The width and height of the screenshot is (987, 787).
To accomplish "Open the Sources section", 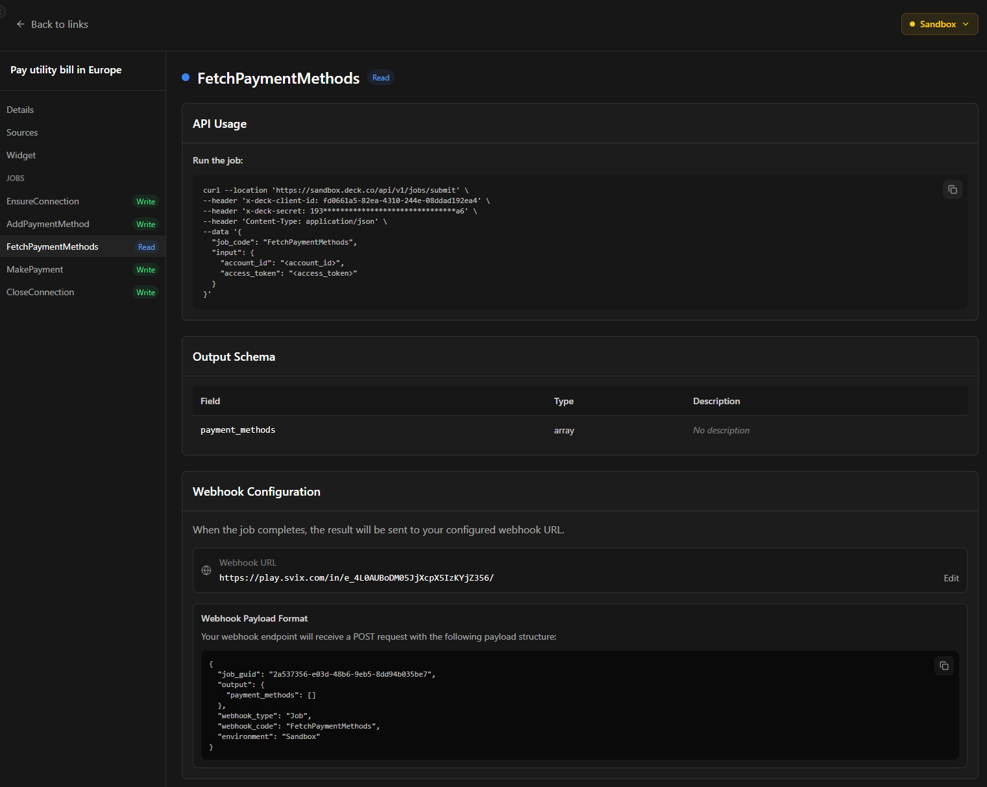I will [x=22, y=132].
